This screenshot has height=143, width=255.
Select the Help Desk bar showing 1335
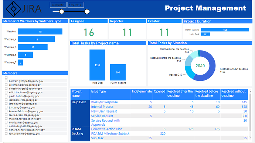97,65
